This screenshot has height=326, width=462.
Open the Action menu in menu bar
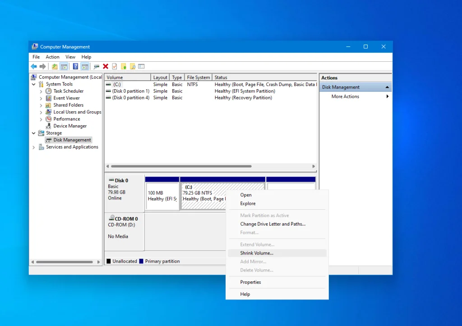coord(52,57)
